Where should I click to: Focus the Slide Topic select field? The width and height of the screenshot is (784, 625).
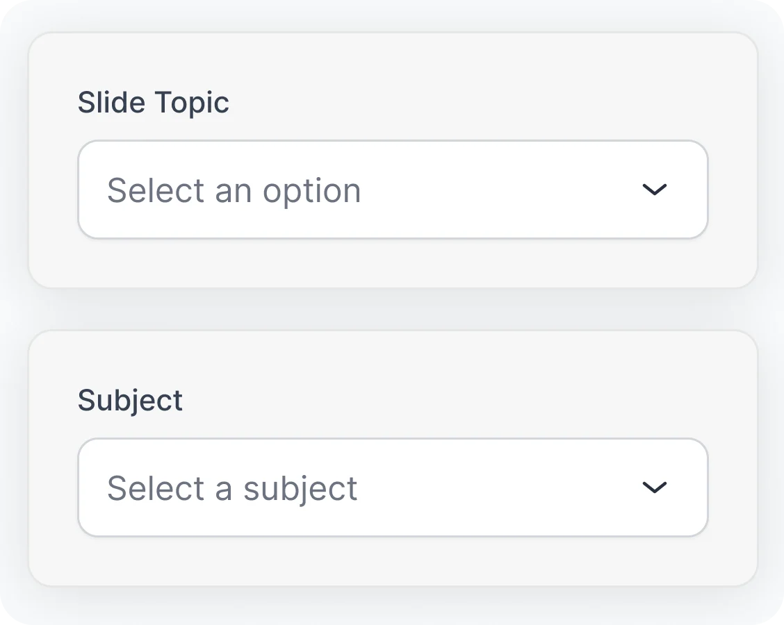[393, 190]
